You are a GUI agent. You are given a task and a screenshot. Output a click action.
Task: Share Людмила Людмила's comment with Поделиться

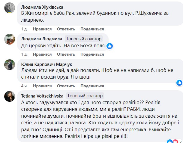92,54
